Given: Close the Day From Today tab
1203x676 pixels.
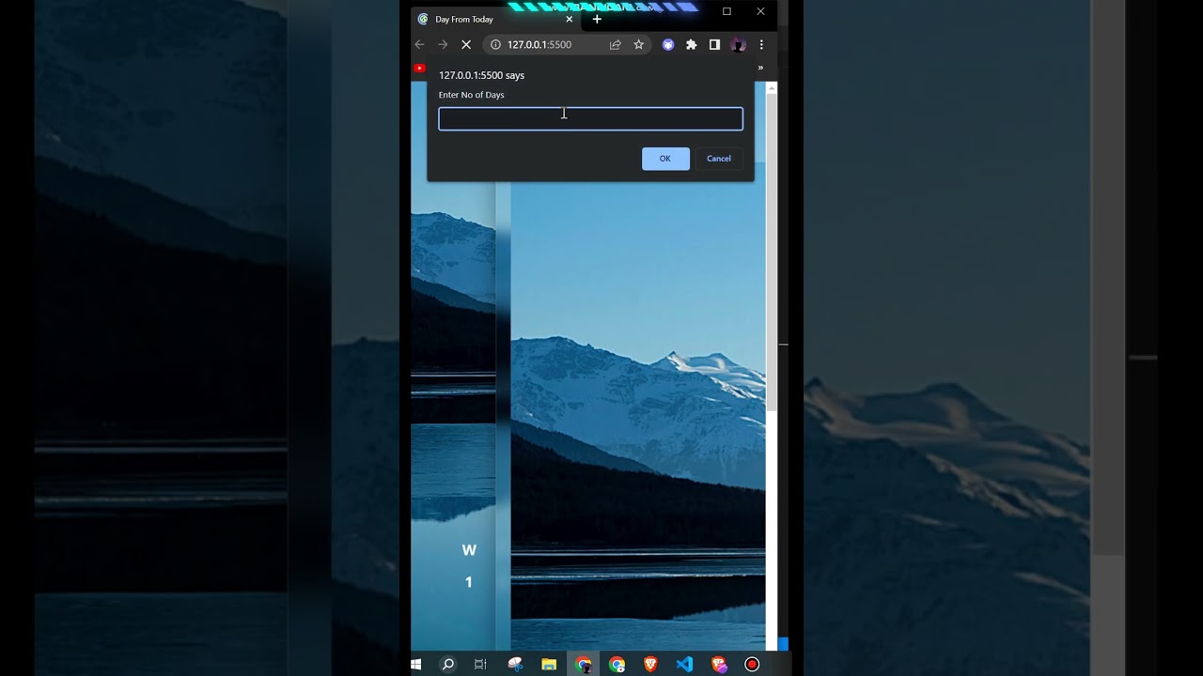Looking at the screenshot, I should (569, 19).
